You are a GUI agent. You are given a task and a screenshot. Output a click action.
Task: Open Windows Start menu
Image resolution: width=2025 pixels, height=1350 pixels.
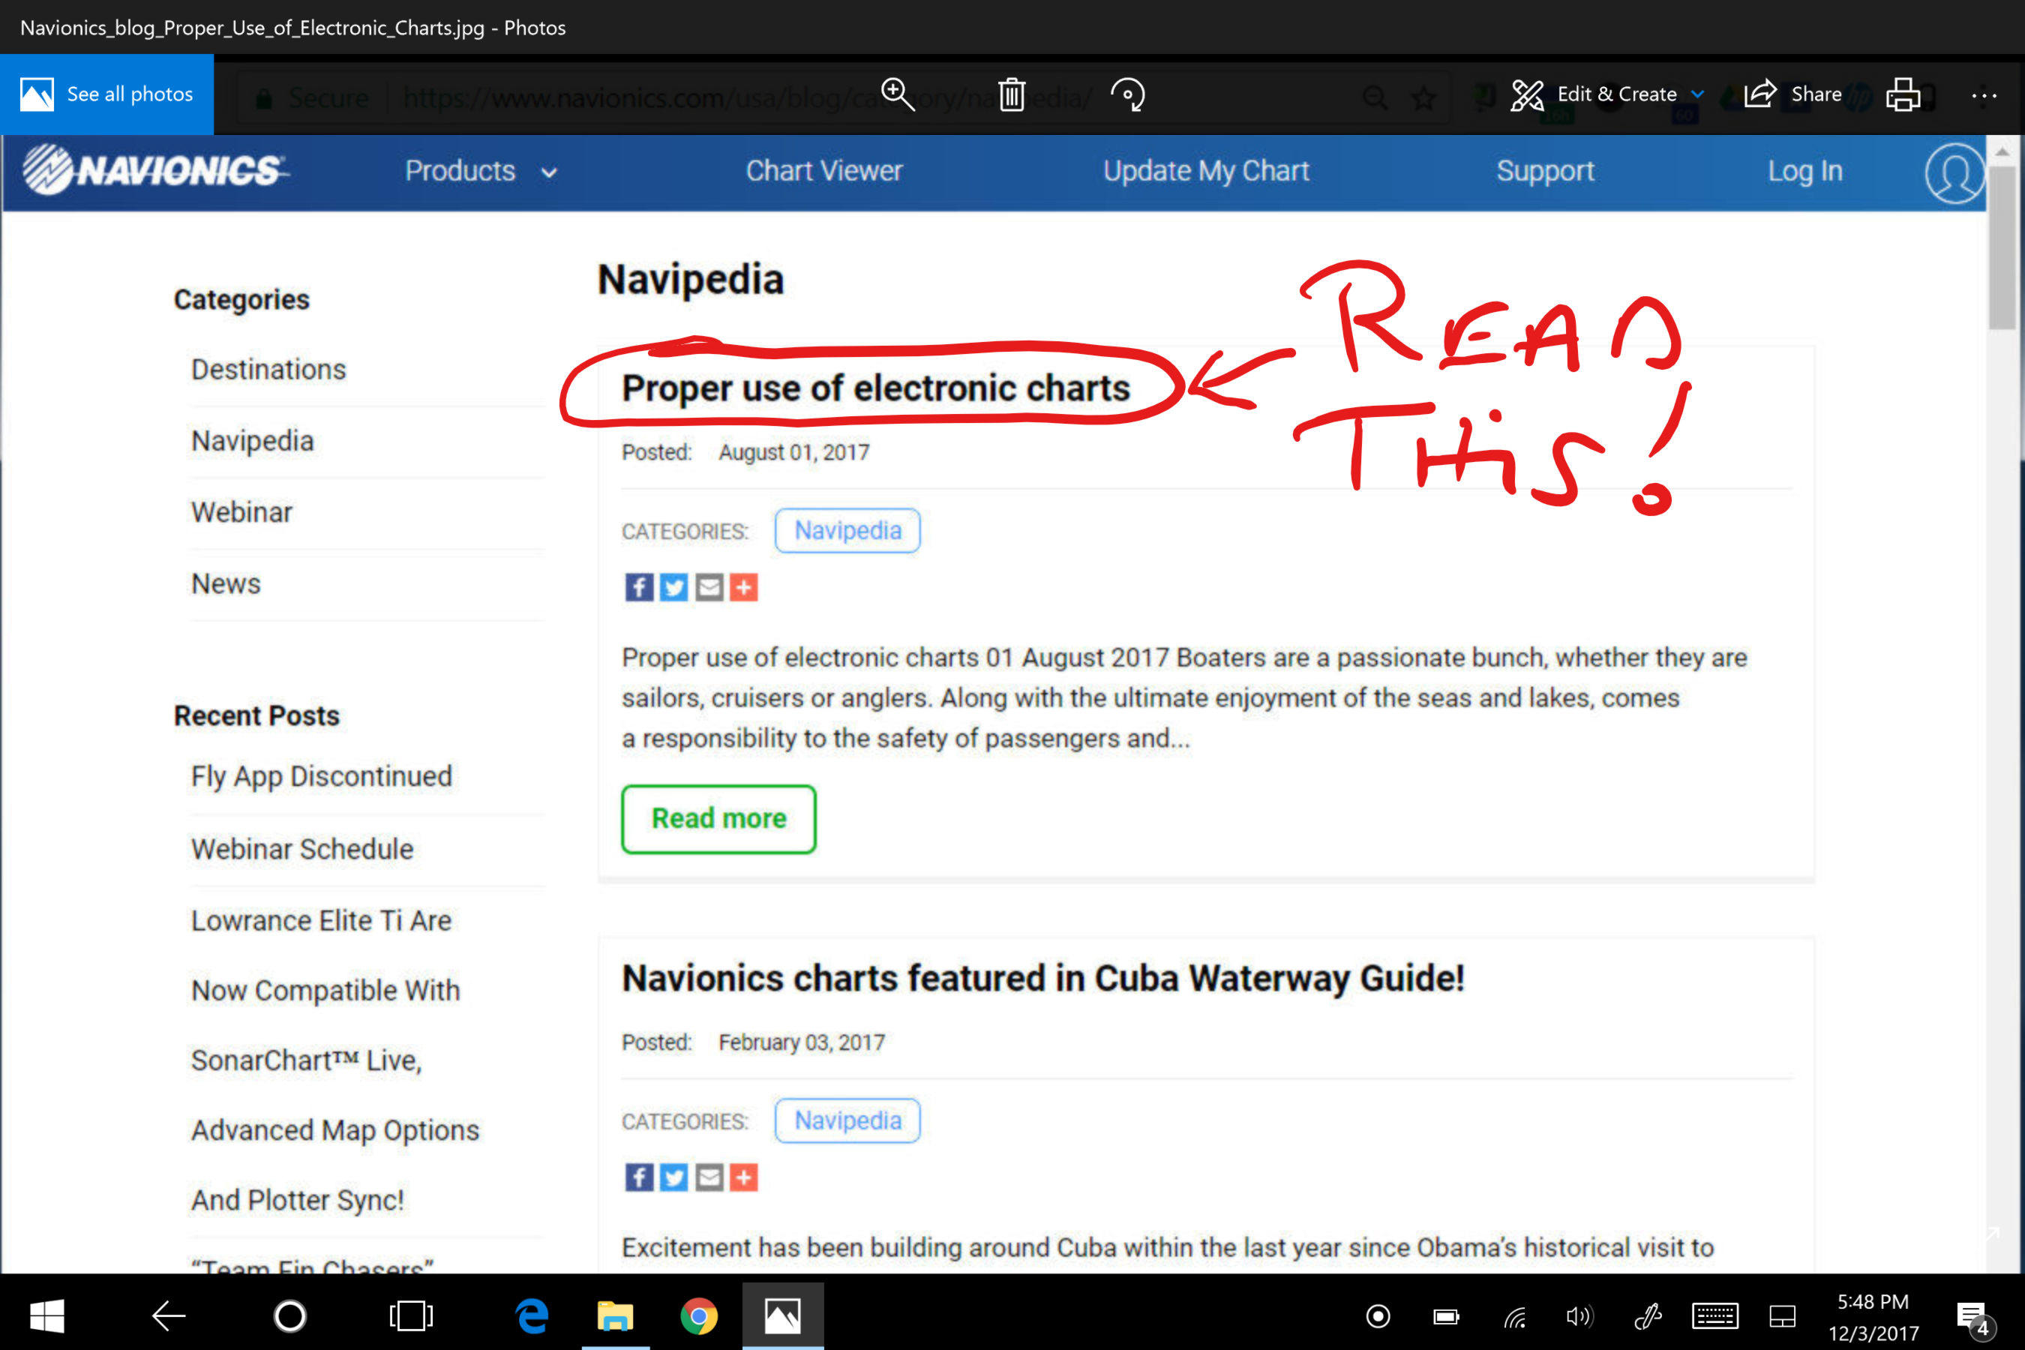point(47,1315)
